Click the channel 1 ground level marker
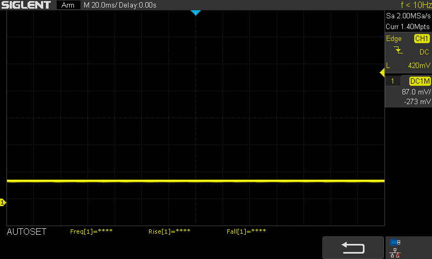This screenshot has height=259, width=432. pyautogui.click(x=3, y=202)
